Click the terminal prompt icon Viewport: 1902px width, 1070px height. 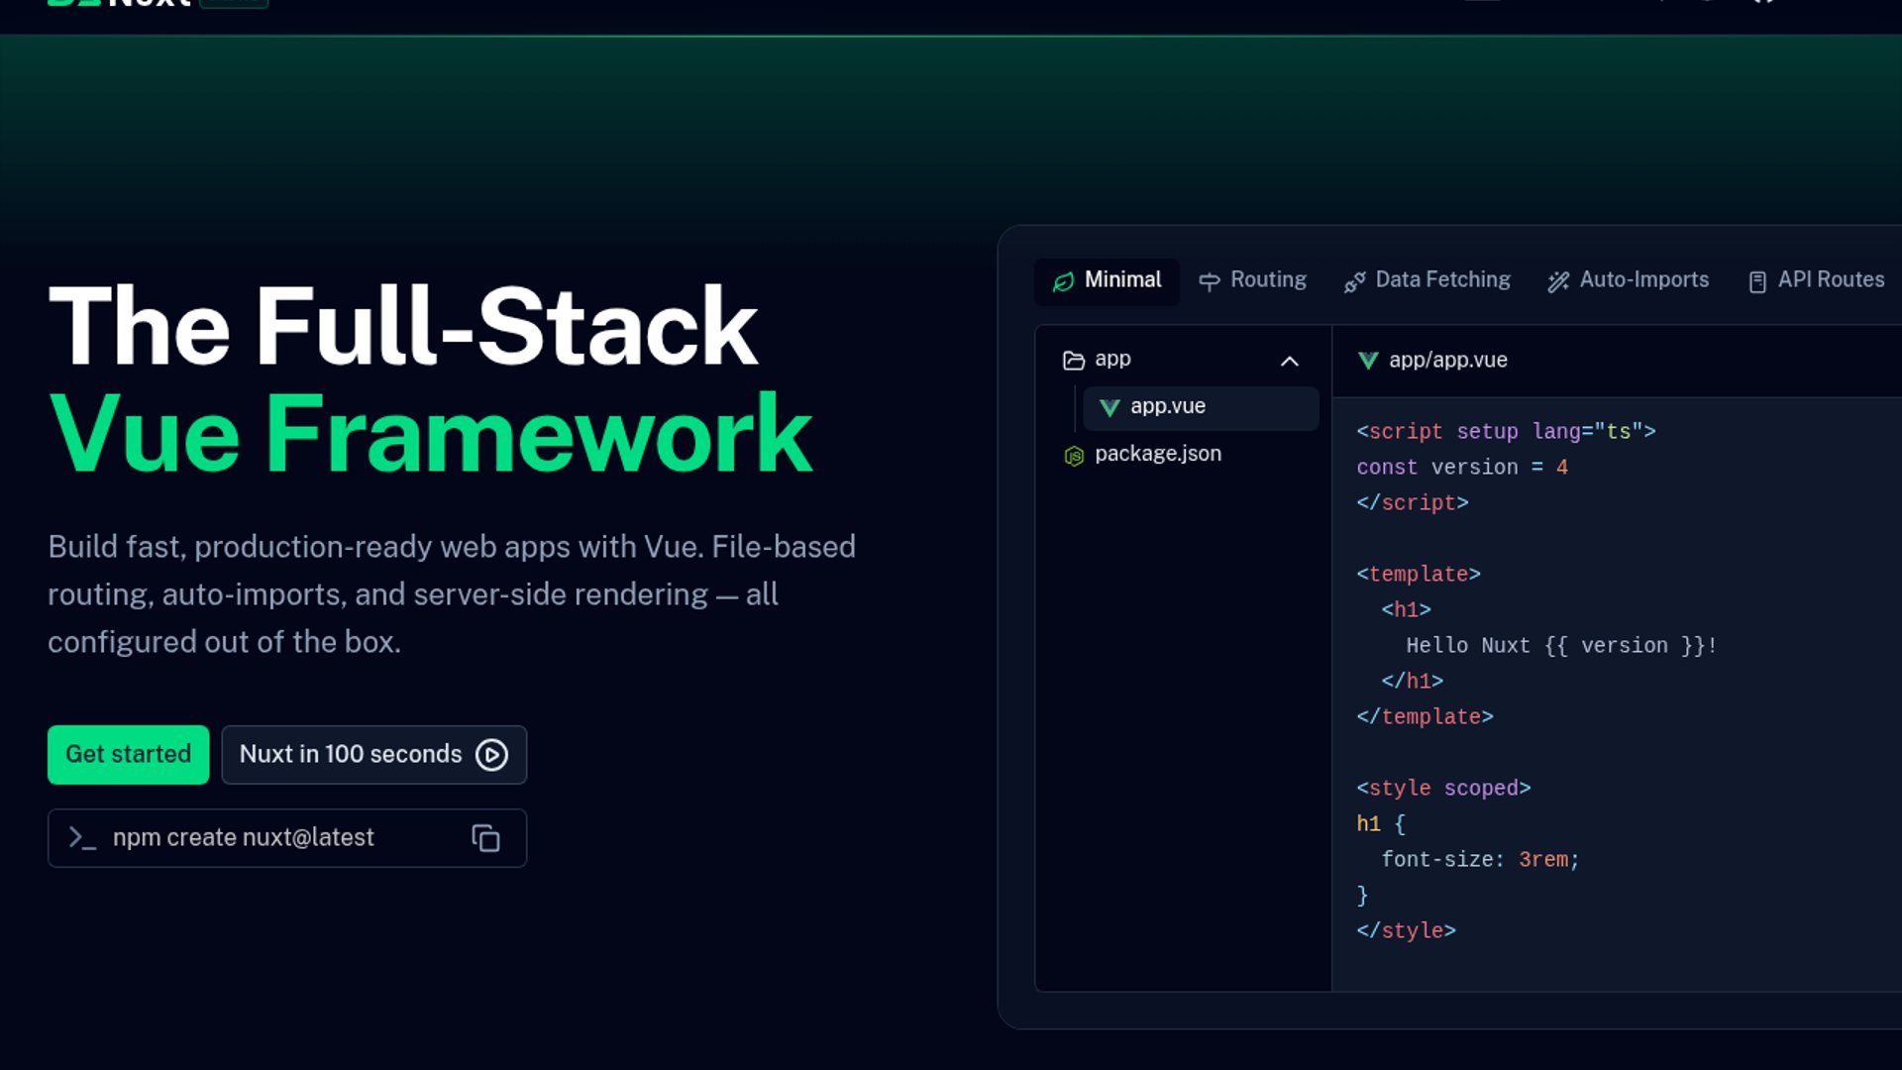click(82, 838)
